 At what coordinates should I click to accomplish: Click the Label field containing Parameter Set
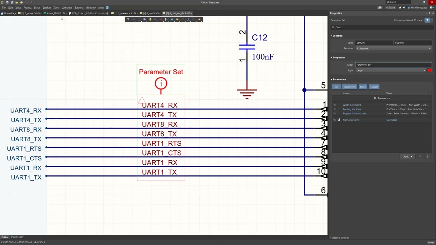click(x=393, y=65)
